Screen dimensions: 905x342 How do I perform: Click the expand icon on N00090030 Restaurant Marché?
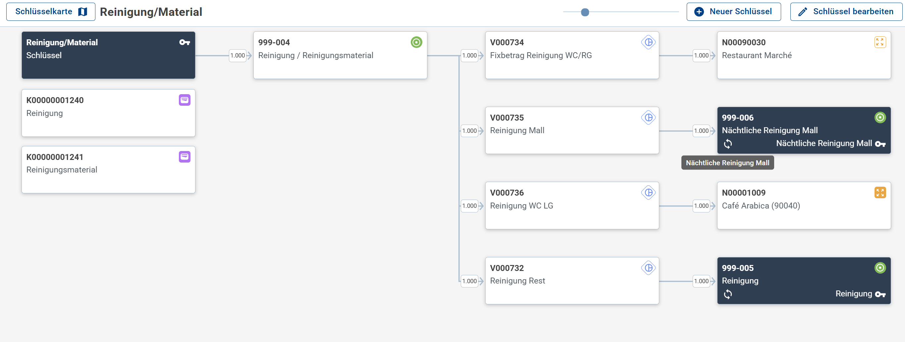tap(880, 42)
